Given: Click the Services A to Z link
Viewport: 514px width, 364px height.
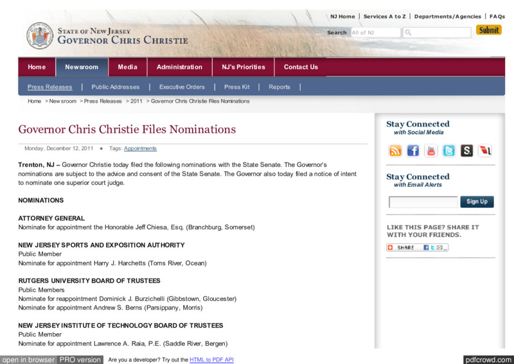Looking at the screenshot, I should tap(384, 17).
